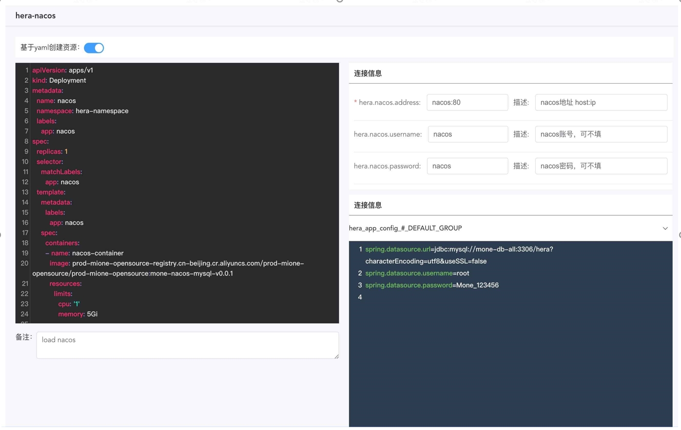Click the cpu: '1' line

(69, 304)
